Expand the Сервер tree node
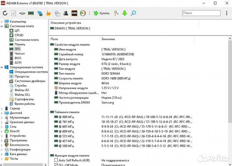 pos(2,108)
